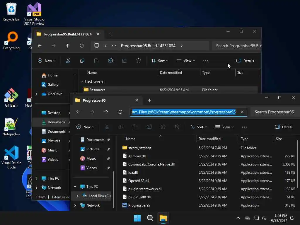Sort by Name column in front window
Screen dimensions: 300x225
(131, 139)
